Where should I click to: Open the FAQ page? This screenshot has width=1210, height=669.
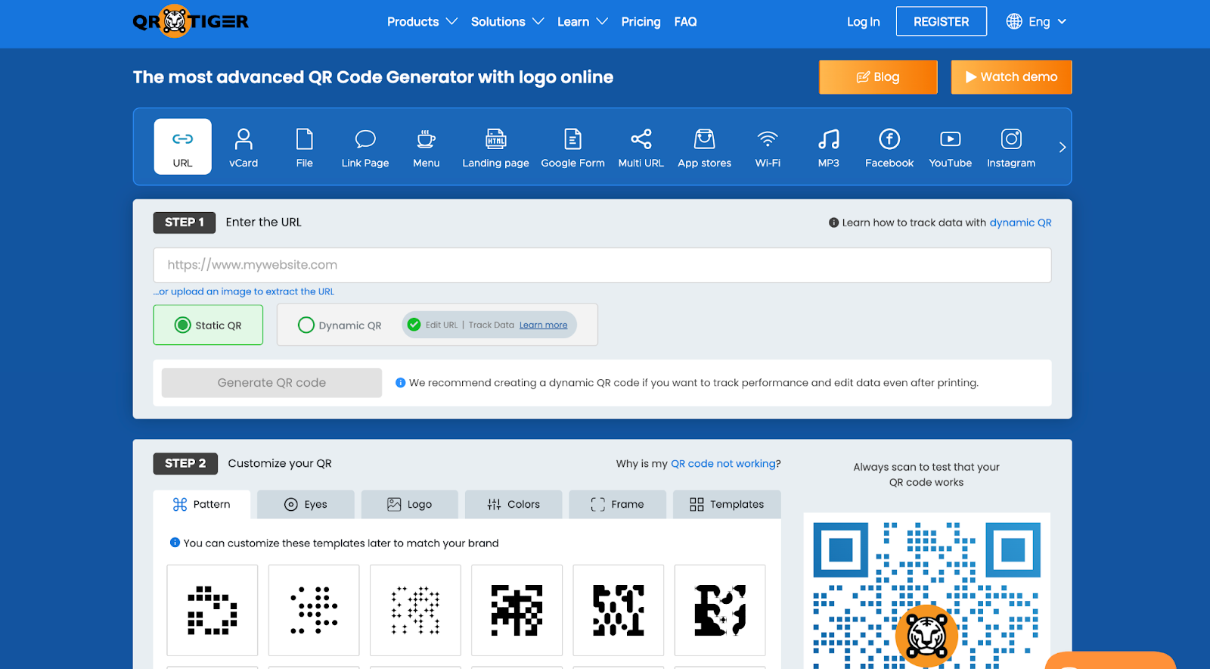(x=685, y=22)
